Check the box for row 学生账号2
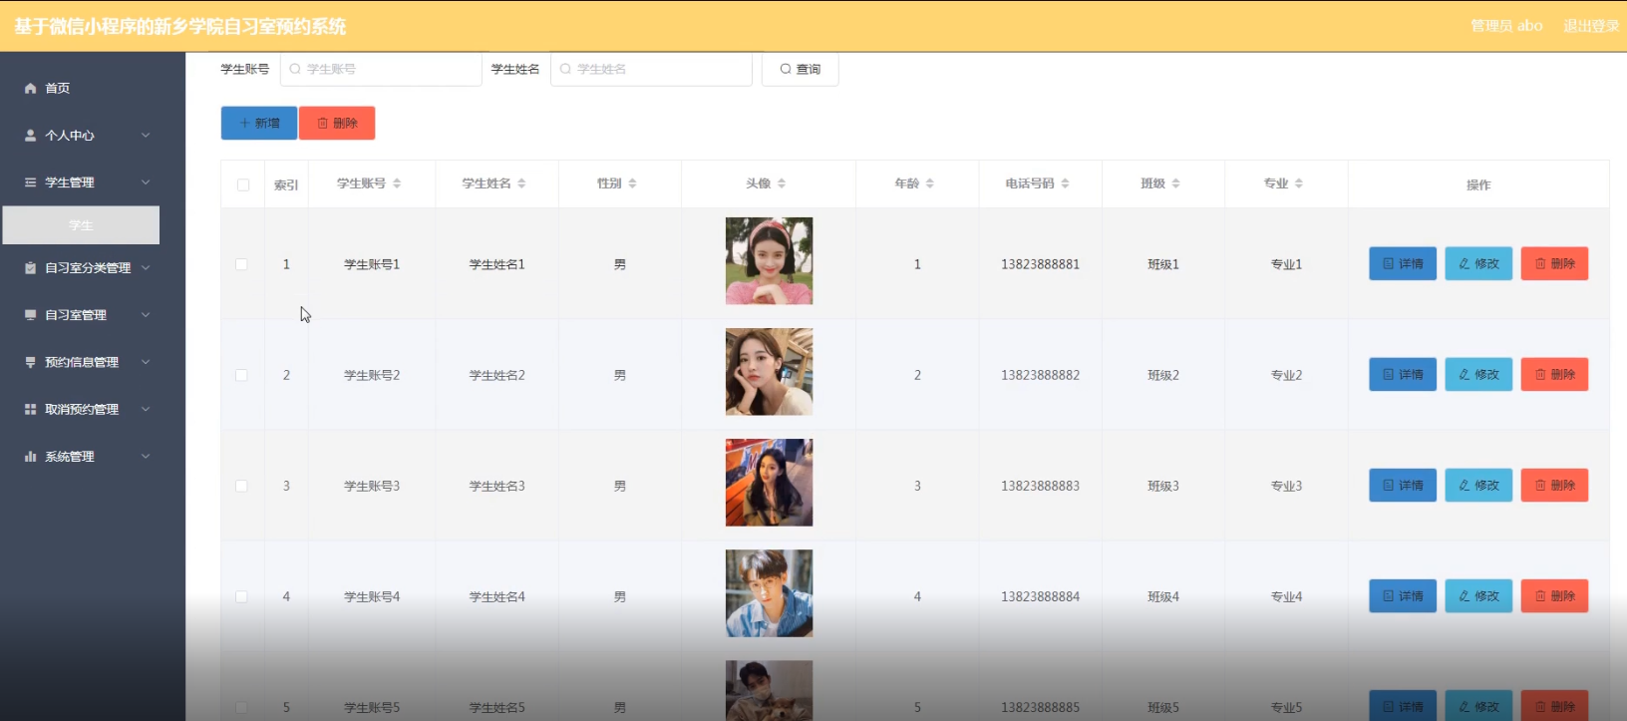 [x=241, y=375]
